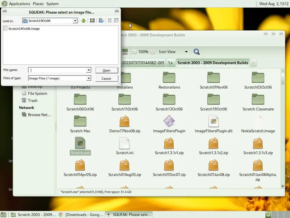
Task: Click the search magnifier in file manager
Action: point(197,52)
